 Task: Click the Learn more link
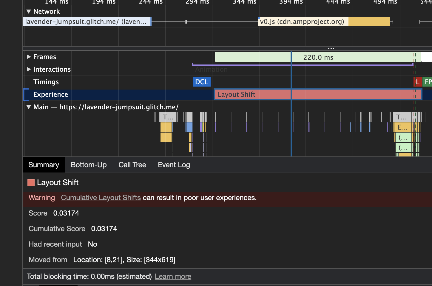pos(173,276)
